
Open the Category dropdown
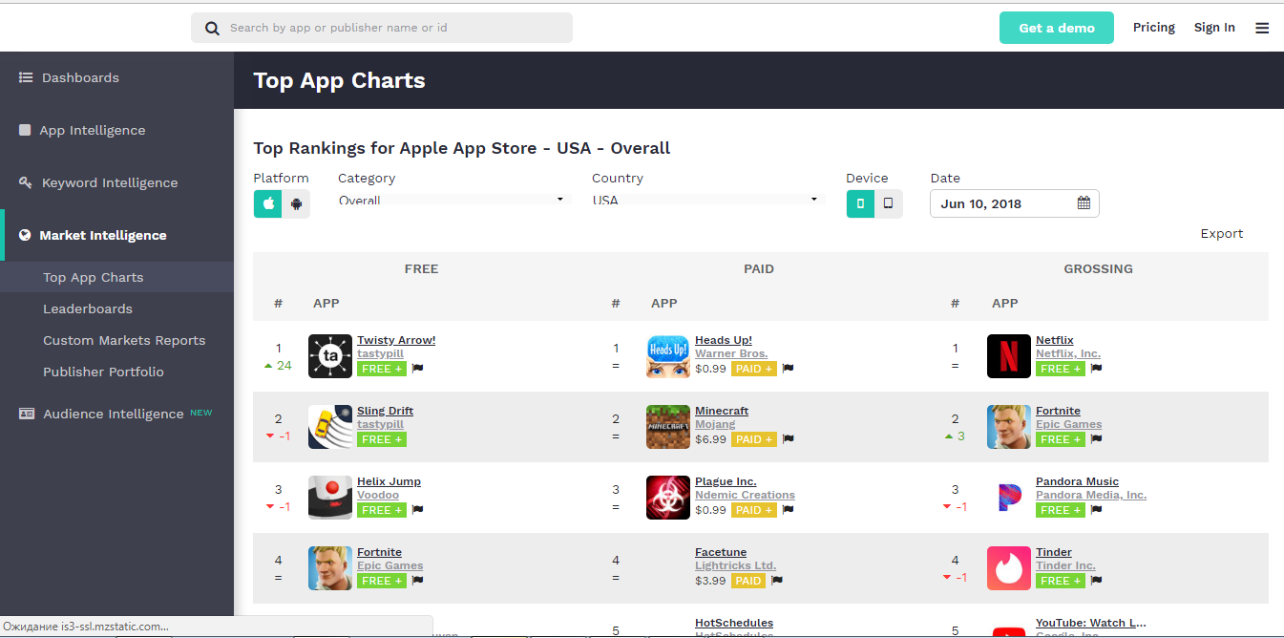point(453,200)
